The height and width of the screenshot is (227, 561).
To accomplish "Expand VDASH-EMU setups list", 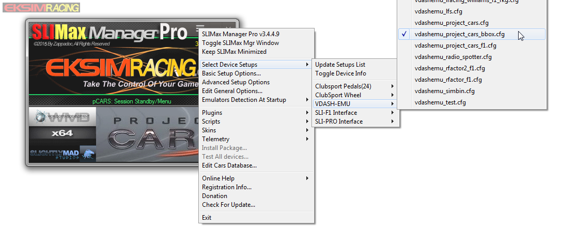I will [x=355, y=104].
